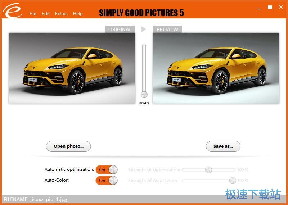Click the Strength of Auto-Color label
This screenshot has height=205, width=288.
click(x=153, y=181)
